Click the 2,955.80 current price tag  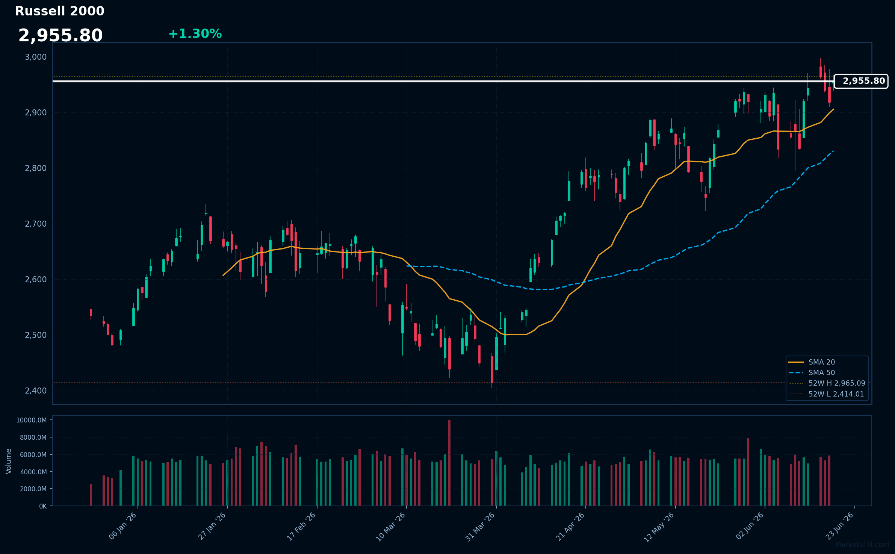(x=861, y=81)
